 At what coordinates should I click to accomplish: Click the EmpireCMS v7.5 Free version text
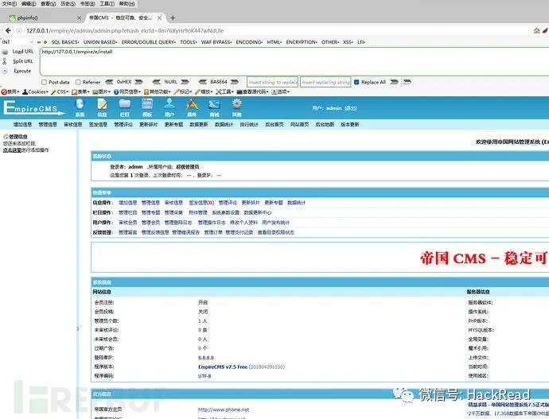pyautogui.click(x=223, y=367)
